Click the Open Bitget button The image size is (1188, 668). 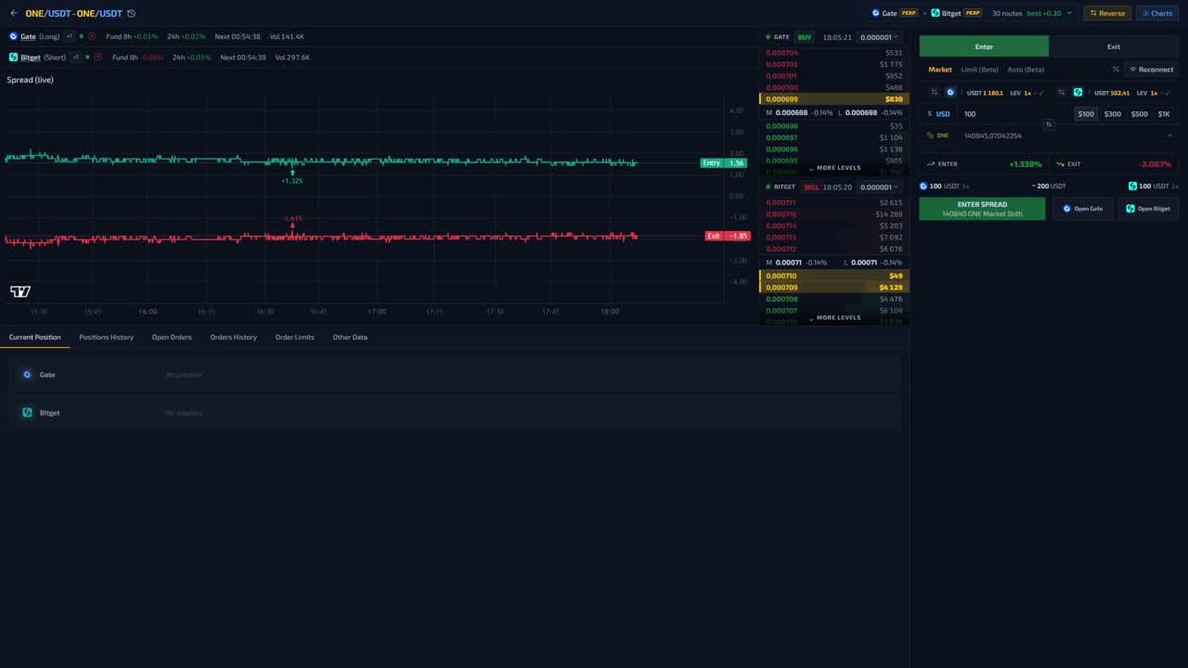[1148, 209]
